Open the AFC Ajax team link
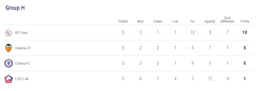 click(x=21, y=32)
